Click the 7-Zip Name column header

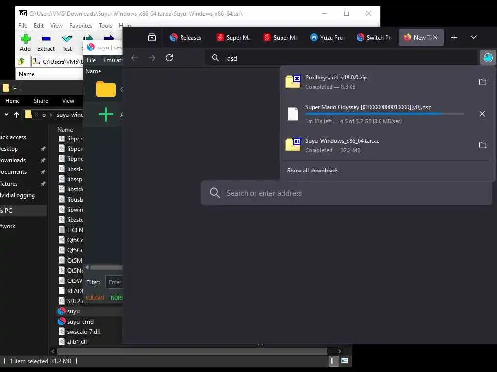pos(27,74)
